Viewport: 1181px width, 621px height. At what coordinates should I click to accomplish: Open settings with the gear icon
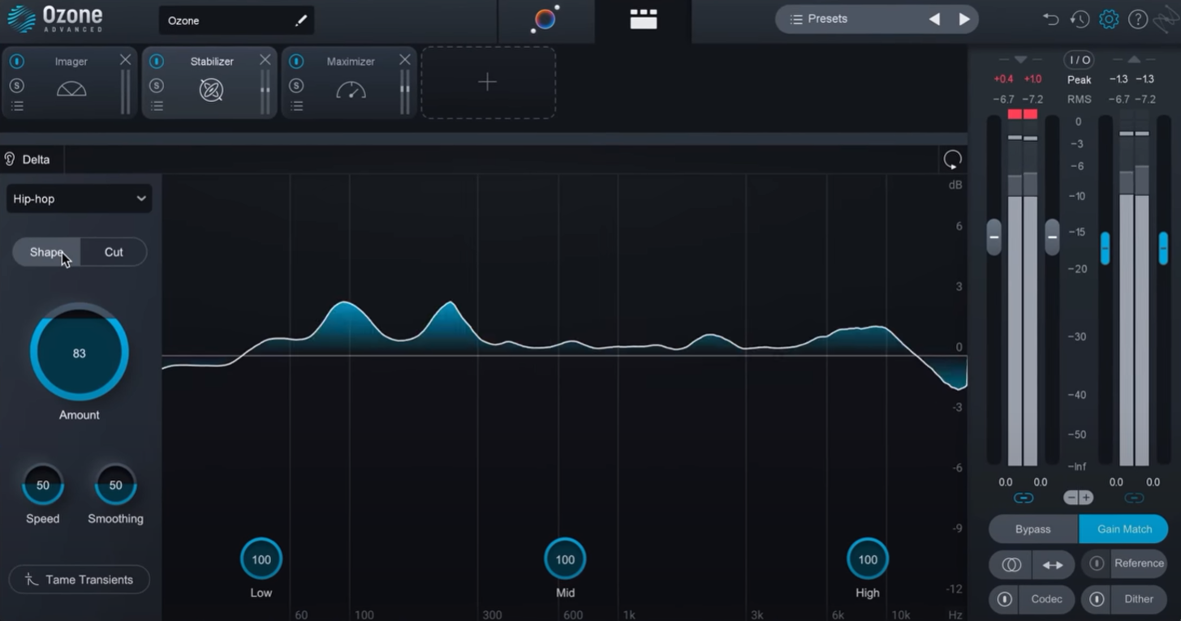point(1109,19)
